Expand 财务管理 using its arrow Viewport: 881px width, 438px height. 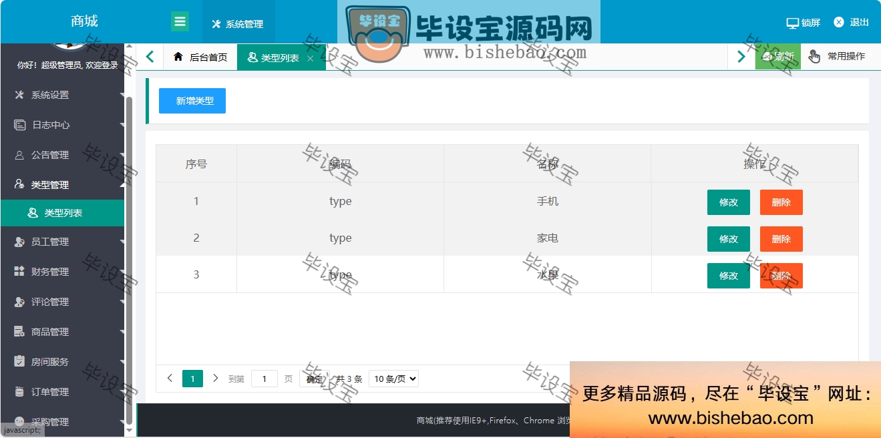[x=122, y=272]
